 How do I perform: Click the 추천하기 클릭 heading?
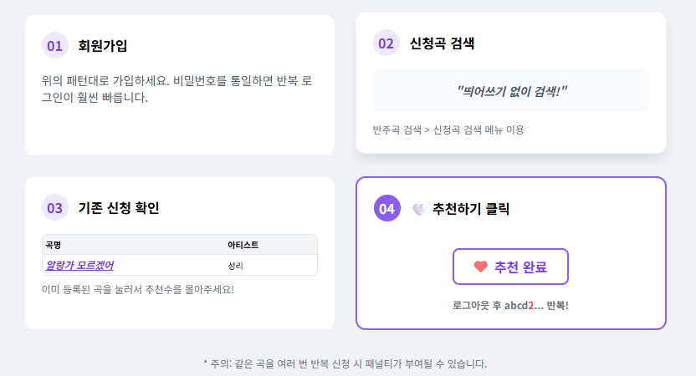pos(471,209)
